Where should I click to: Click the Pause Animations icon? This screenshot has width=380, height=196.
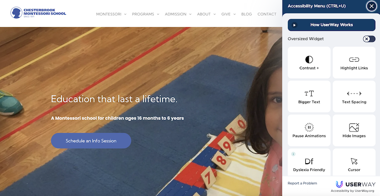click(309, 127)
